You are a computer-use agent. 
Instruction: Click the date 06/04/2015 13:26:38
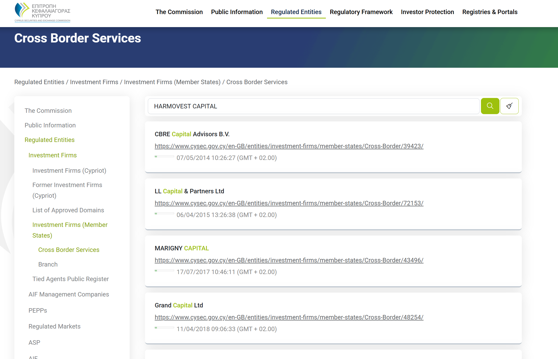[227, 215]
